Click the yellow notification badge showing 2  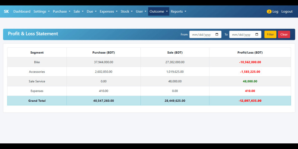[269, 12]
